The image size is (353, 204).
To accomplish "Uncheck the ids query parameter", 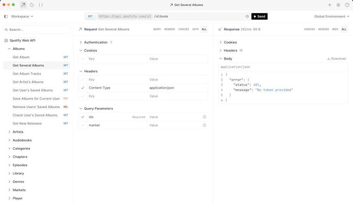I will tap(83, 117).
